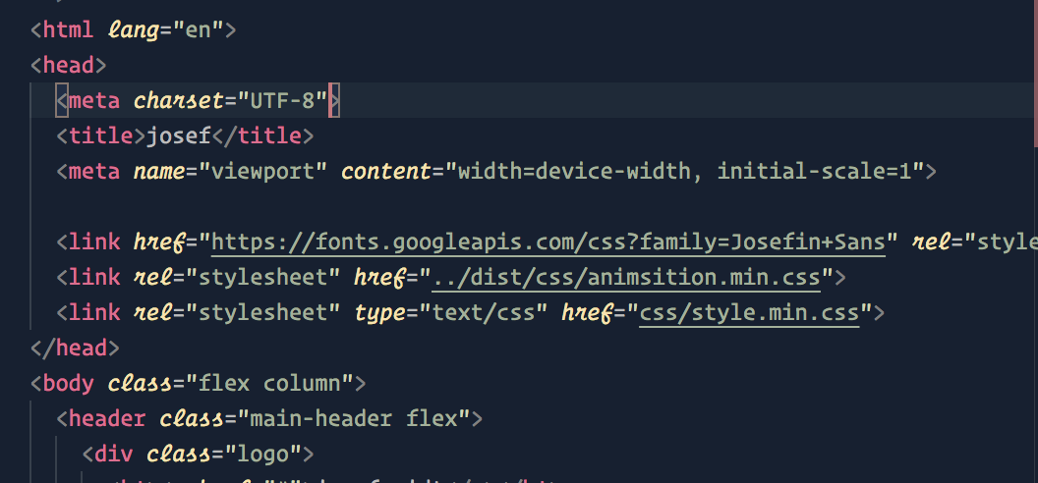The height and width of the screenshot is (483, 1038).
Task: Click the highlighted opening bracket before meta charset
Action: [62, 100]
